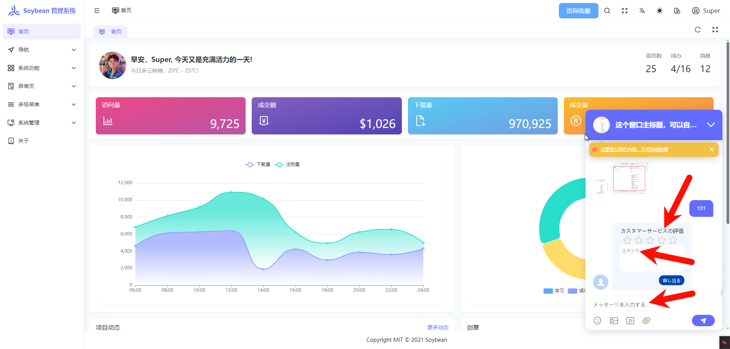Collapse the chat window chevron

click(711, 125)
